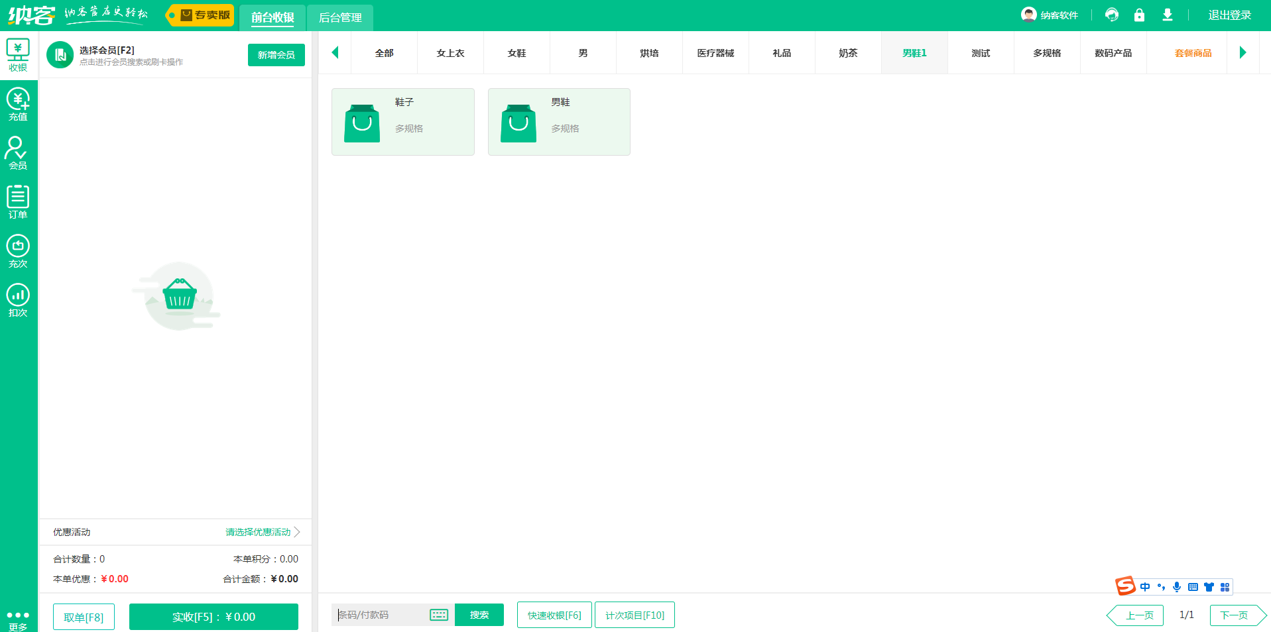Open the 订单 orders sidebar icon
The image size is (1271, 632).
(18, 202)
